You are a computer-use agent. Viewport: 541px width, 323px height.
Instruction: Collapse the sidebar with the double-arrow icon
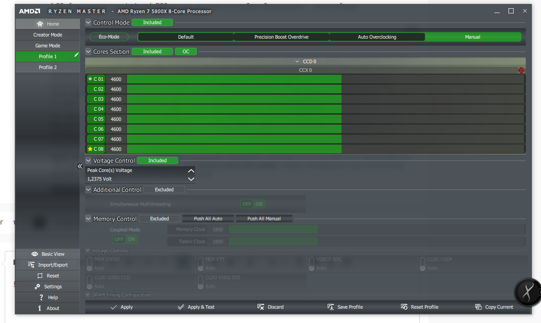pos(80,166)
